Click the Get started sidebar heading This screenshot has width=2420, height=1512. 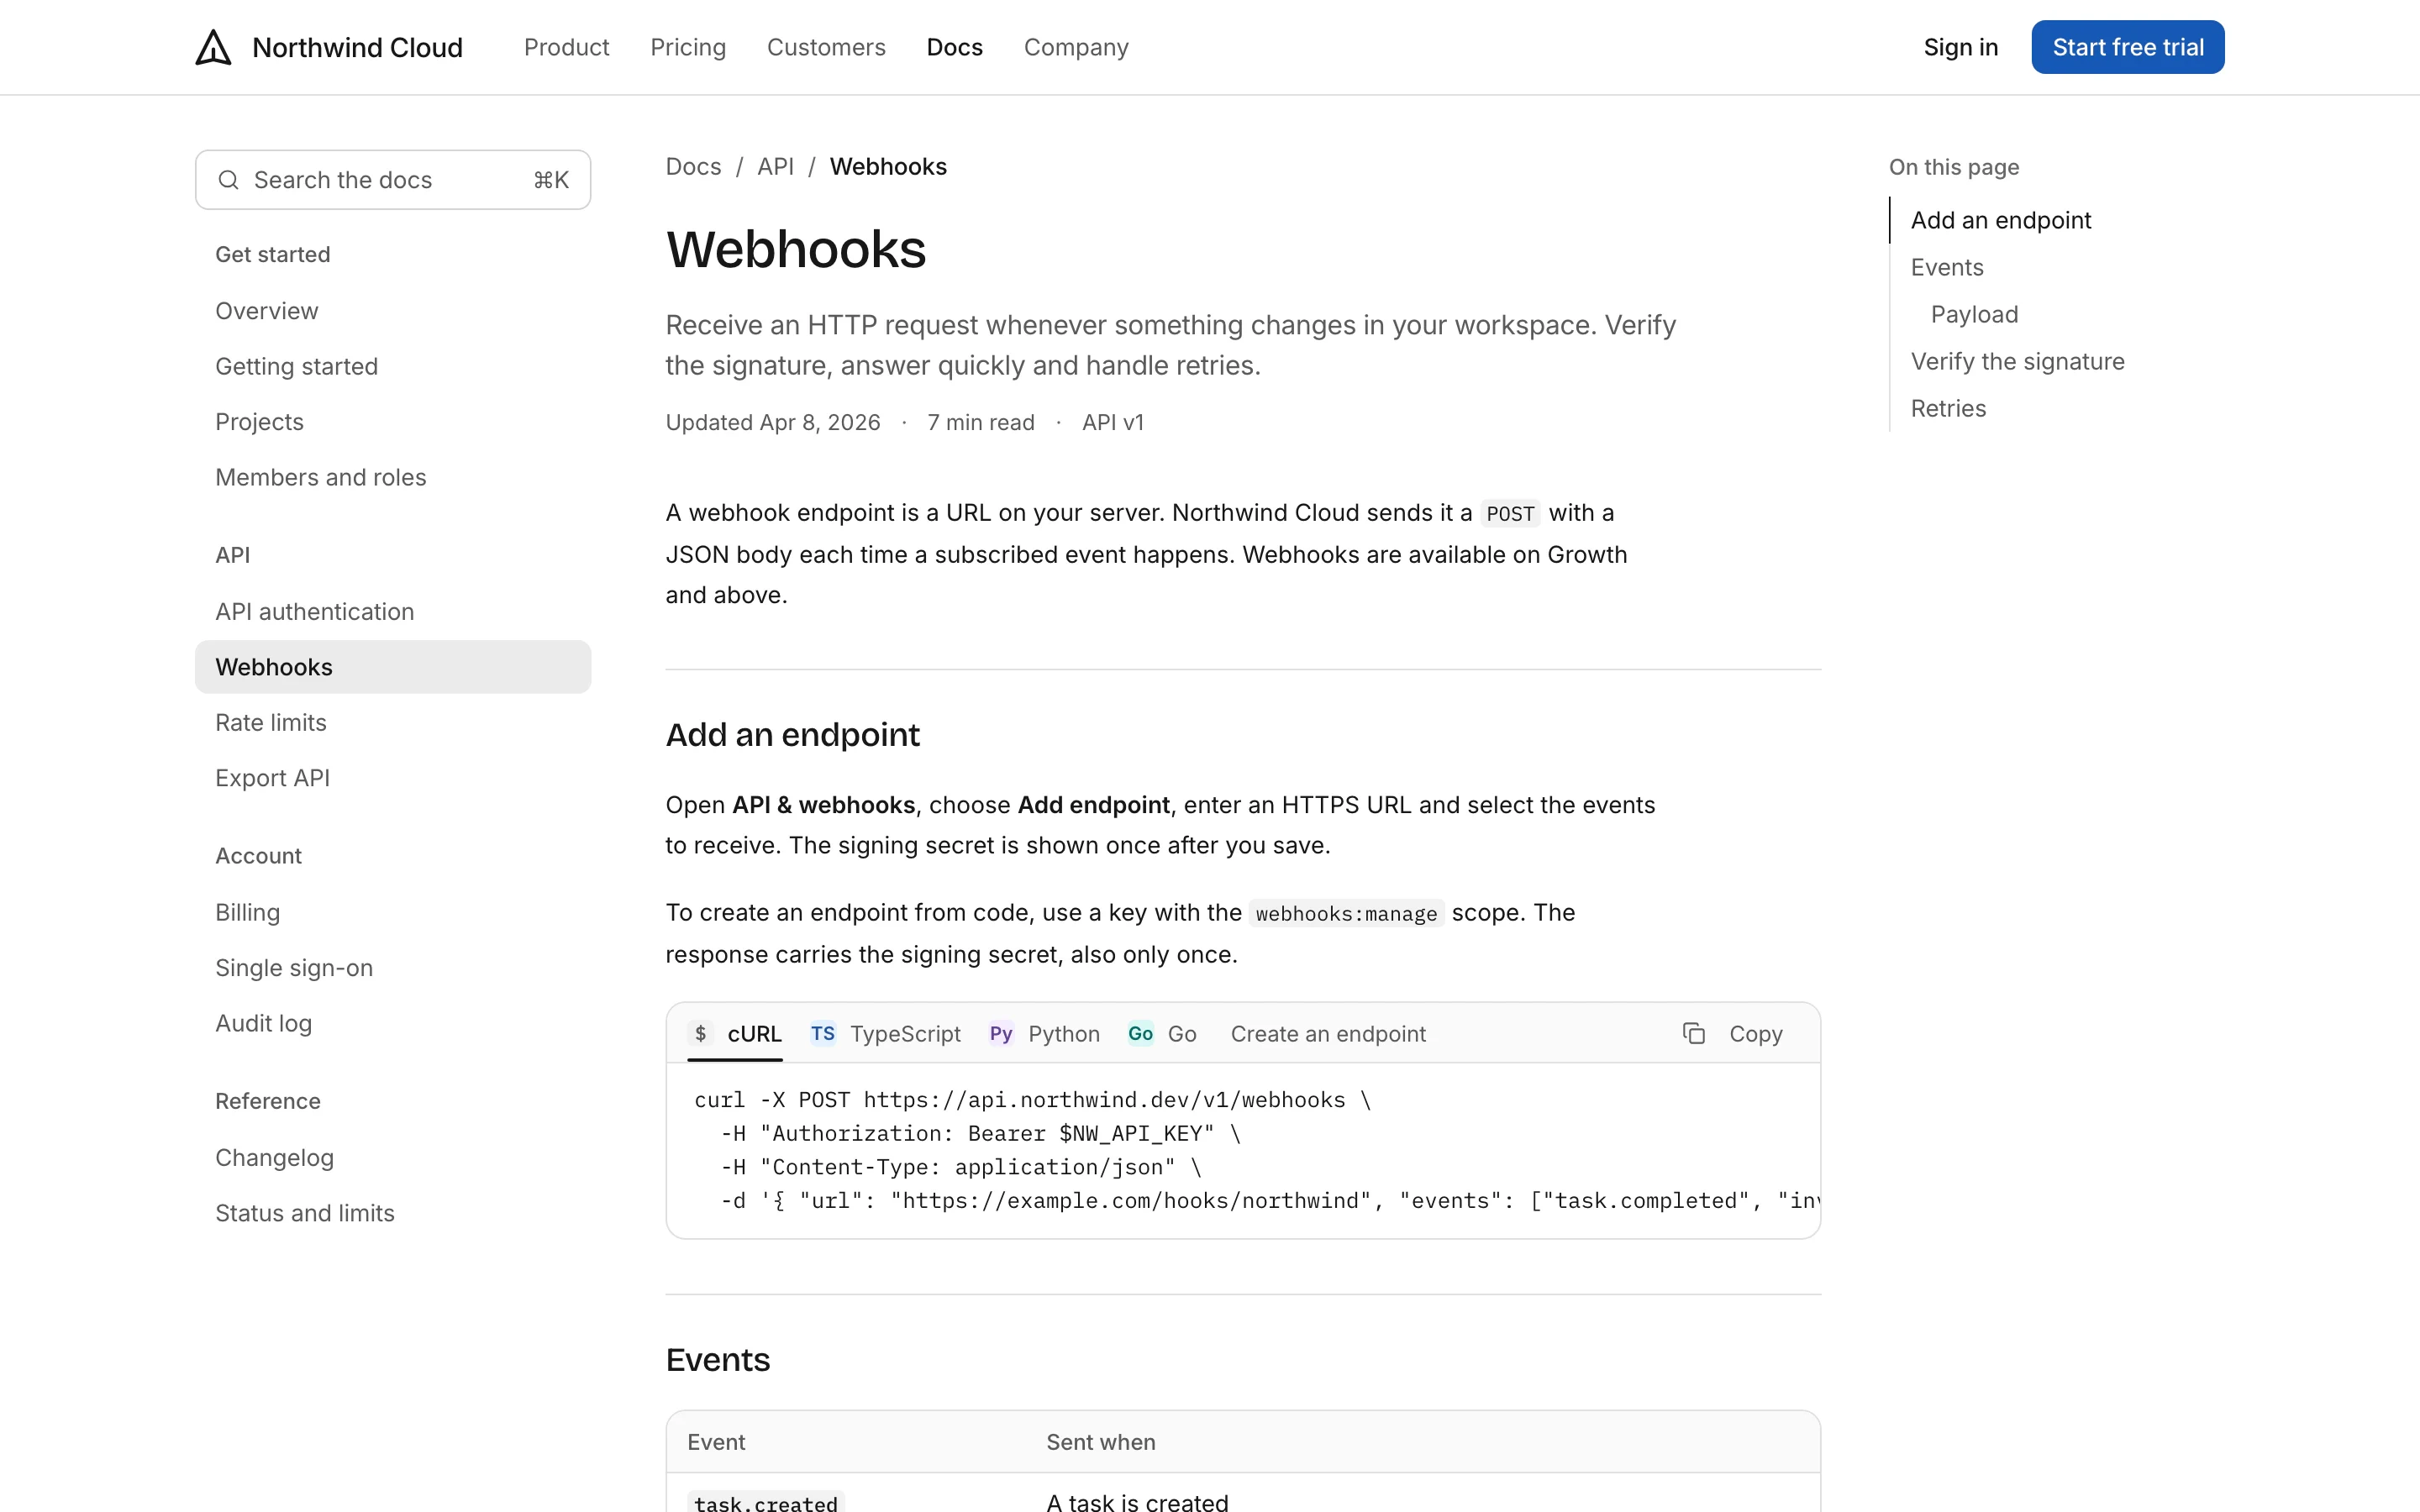click(272, 254)
